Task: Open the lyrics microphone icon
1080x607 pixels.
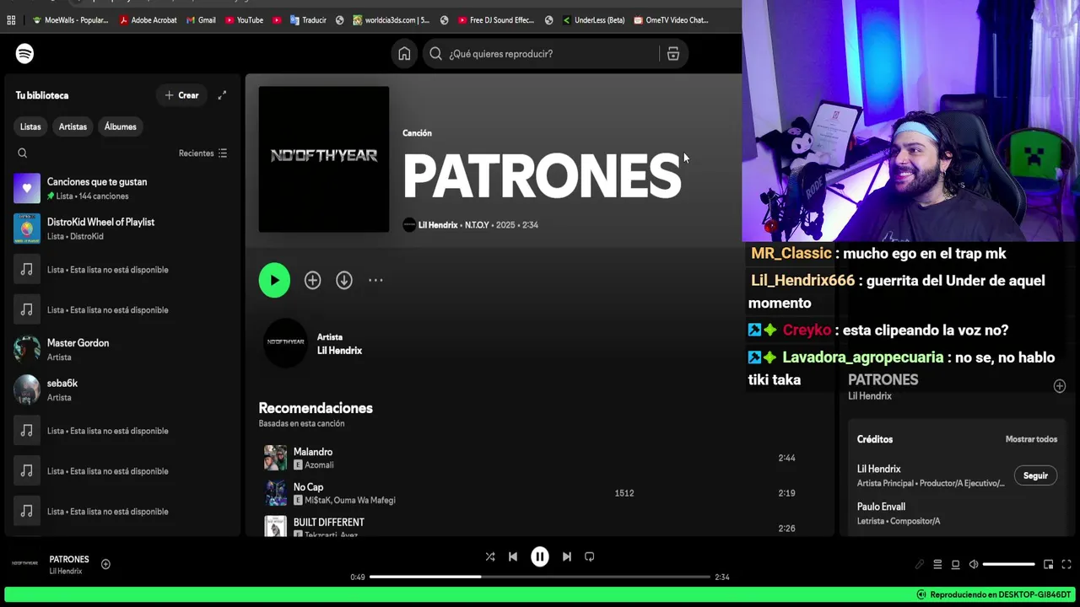Action: pyautogui.click(x=920, y=564)
